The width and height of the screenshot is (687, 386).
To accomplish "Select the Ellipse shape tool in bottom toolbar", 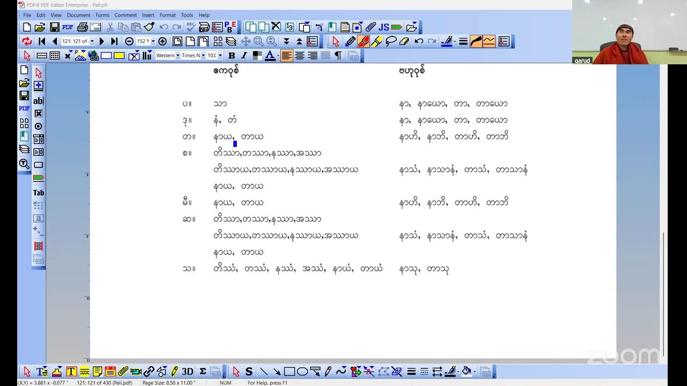I will [x=302, y=372].
